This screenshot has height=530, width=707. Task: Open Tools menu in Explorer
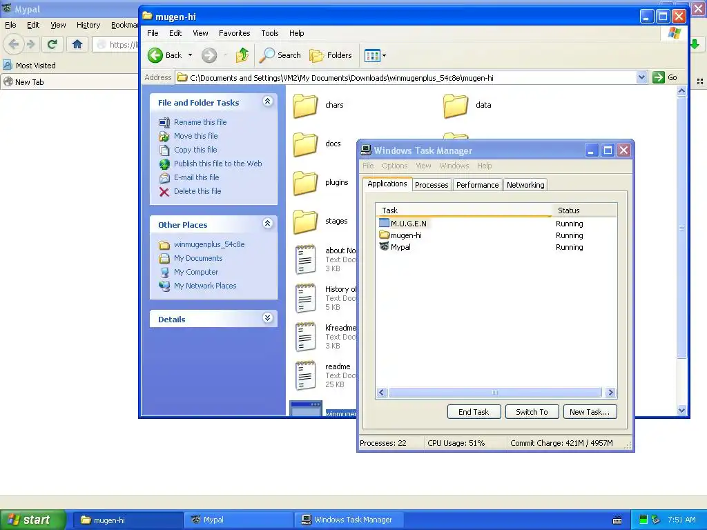coord(270,33)
